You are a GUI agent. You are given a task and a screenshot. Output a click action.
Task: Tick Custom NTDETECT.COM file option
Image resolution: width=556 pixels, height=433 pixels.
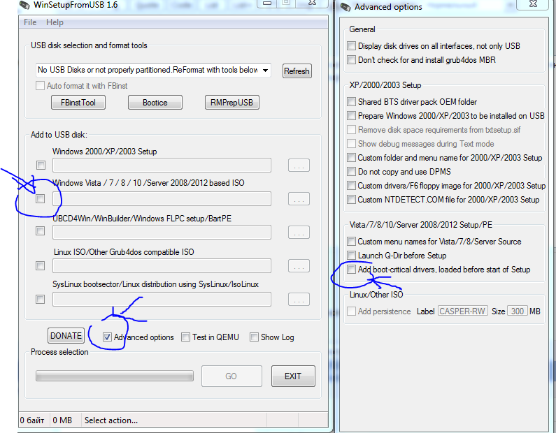[x=351, y=200]
